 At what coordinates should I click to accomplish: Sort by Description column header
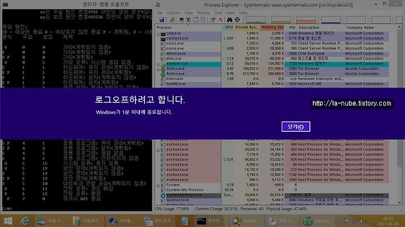click(320, 28)
